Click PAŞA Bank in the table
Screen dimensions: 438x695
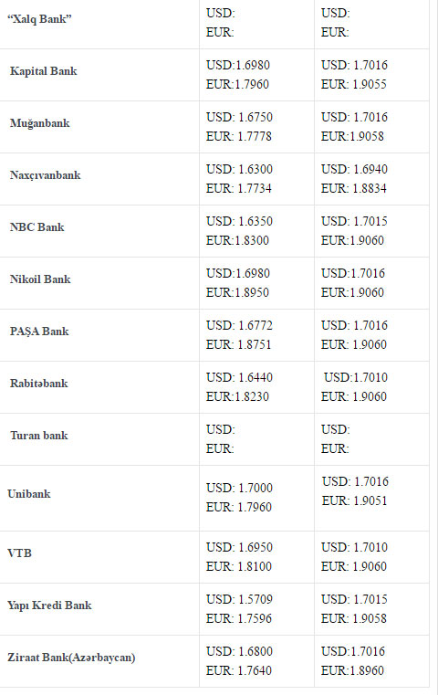click(39, 332)
